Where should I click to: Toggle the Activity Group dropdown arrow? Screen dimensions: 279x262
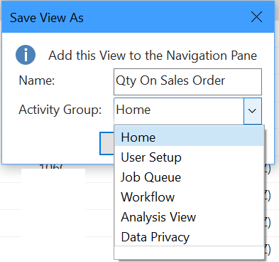click(x=253, y=111)
